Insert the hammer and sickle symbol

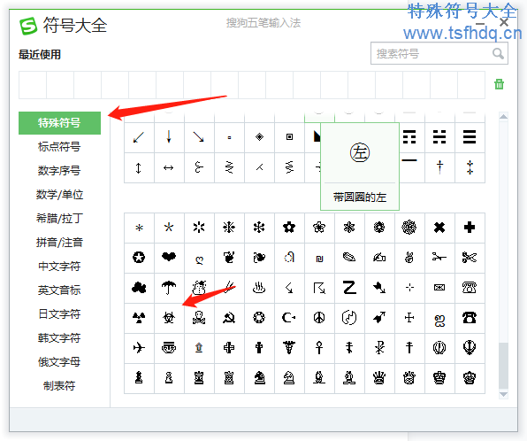pos(229,318)
